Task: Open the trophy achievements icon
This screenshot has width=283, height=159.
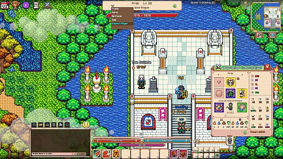Action: point(15,5)
